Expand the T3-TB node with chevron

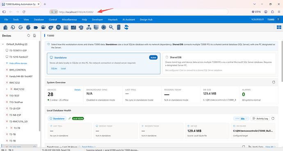click(7, 128)
